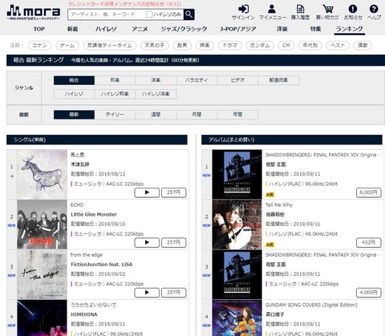Image resolution: width=385 pixels, height=336 pixels.
Task: Click the 6,000円 album price button
Action: point(369,192)
